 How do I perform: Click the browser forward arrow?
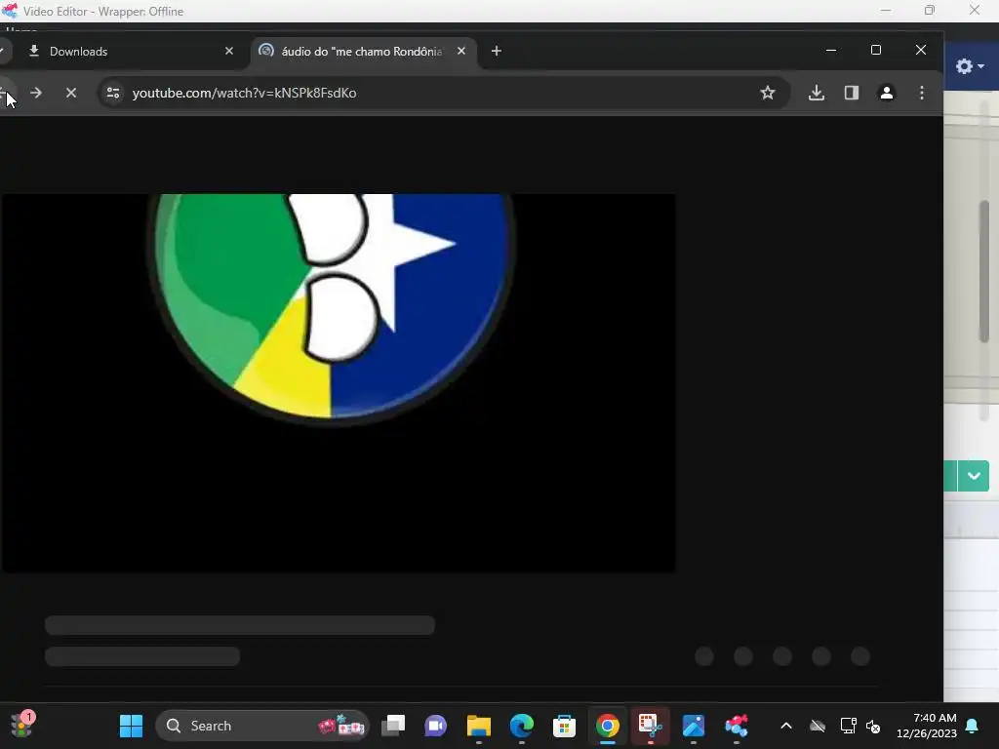[36, 93]
